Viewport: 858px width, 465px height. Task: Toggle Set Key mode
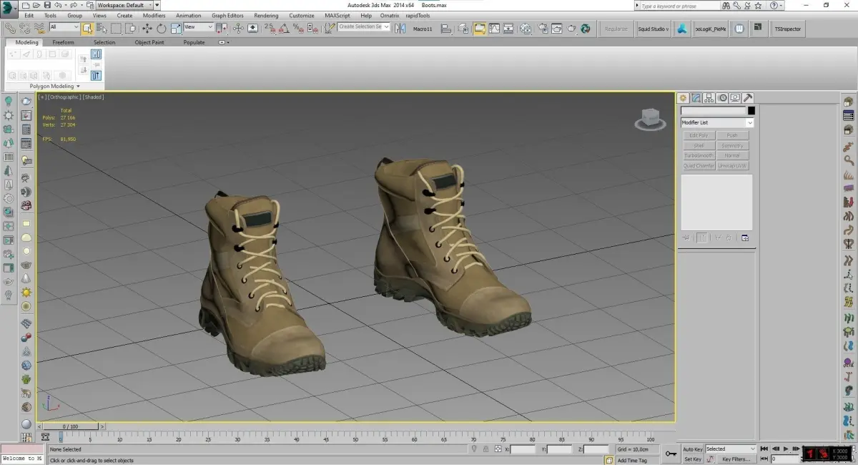click(692, 459)
